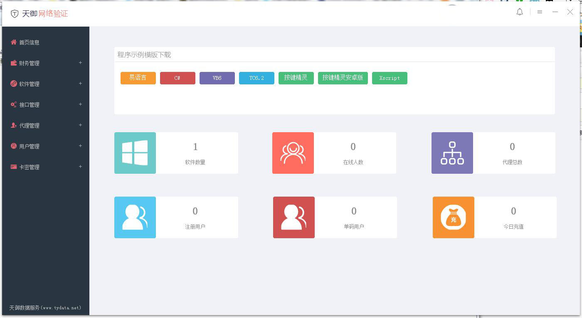Screen dimensions: 582x318
Task: Expand the 接口管理 plus sign
Action: click(x=80, y=104)
